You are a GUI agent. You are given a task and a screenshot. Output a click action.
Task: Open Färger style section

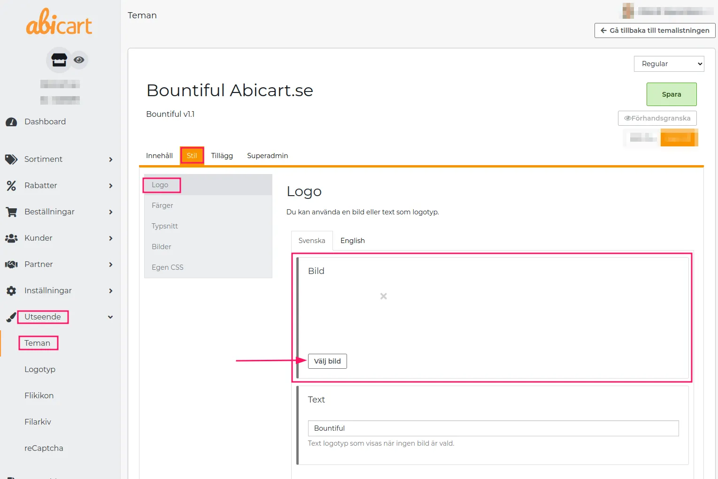pyautogui.click(x=208, y=205)
